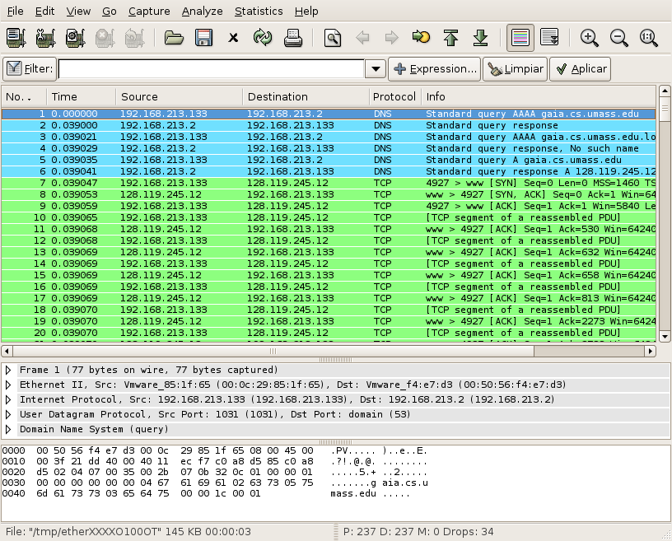Viewport: 672px width, 541px height.
Task: Sort by Source column header
Action: pyautogui.click(x=180, y=97)
